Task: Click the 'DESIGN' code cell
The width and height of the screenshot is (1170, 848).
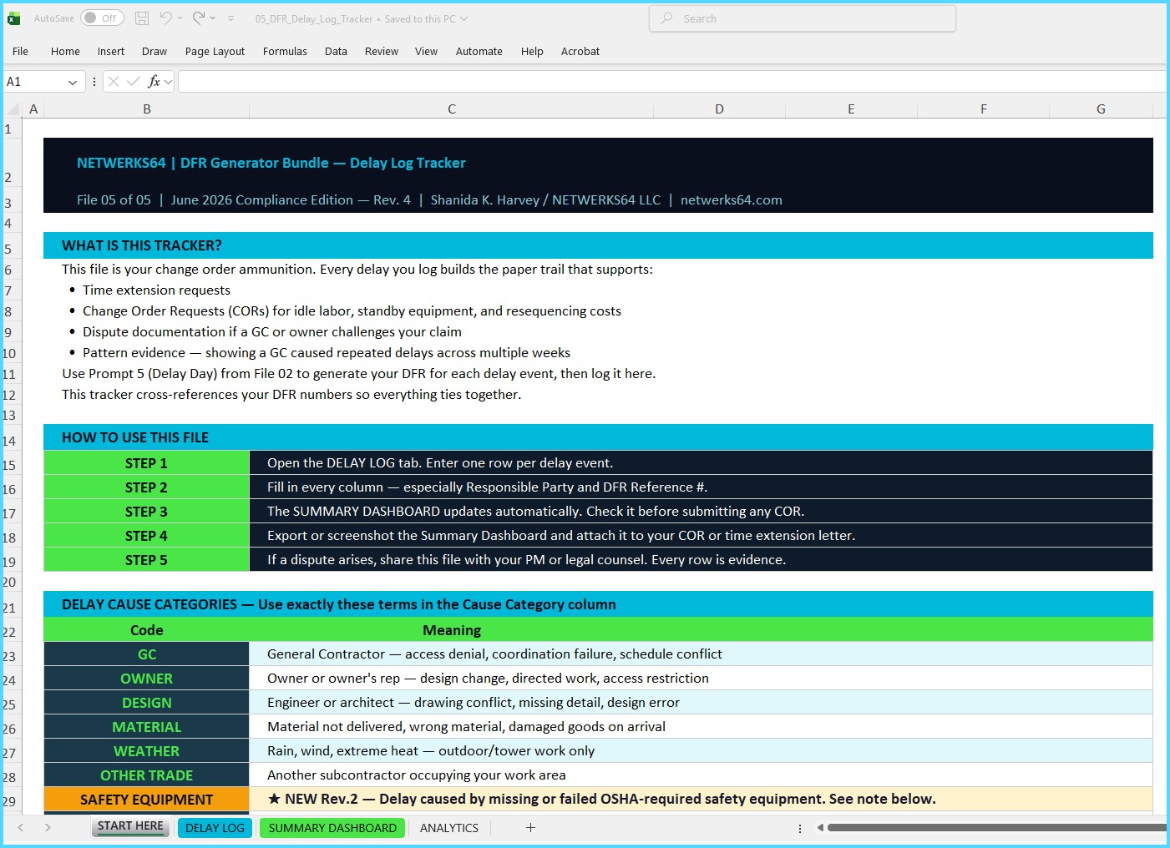Action: (146, 703)
